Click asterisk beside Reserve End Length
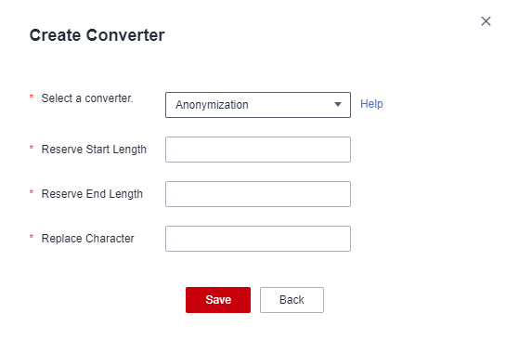This screenshot has height=339, width=506. (x=32, y=192)
